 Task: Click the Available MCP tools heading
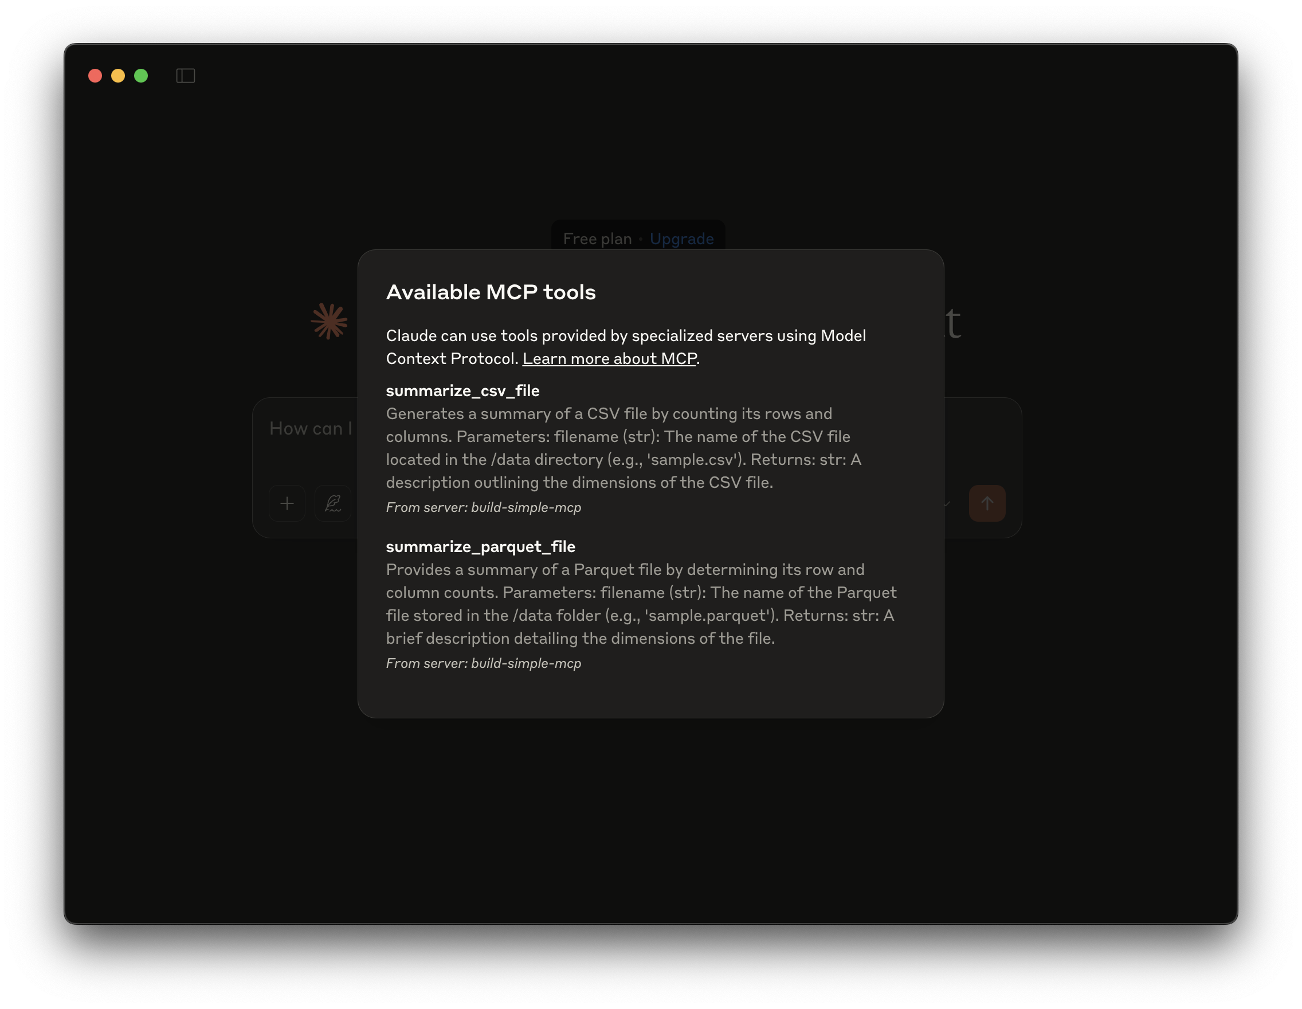491,292
